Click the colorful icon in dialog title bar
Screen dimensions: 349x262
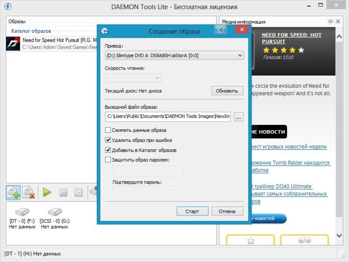(220, 30)
